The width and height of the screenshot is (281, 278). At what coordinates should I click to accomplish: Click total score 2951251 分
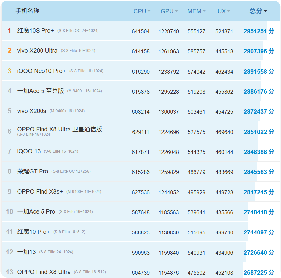[x=259, y=31]
